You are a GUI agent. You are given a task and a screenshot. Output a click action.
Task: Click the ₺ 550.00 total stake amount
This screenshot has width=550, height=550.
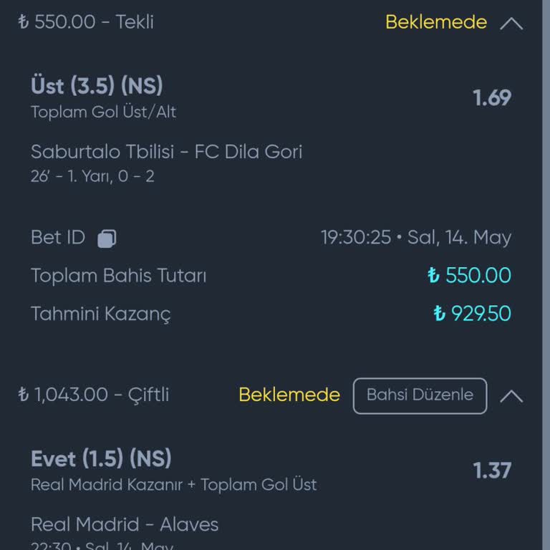coord(469,276)
